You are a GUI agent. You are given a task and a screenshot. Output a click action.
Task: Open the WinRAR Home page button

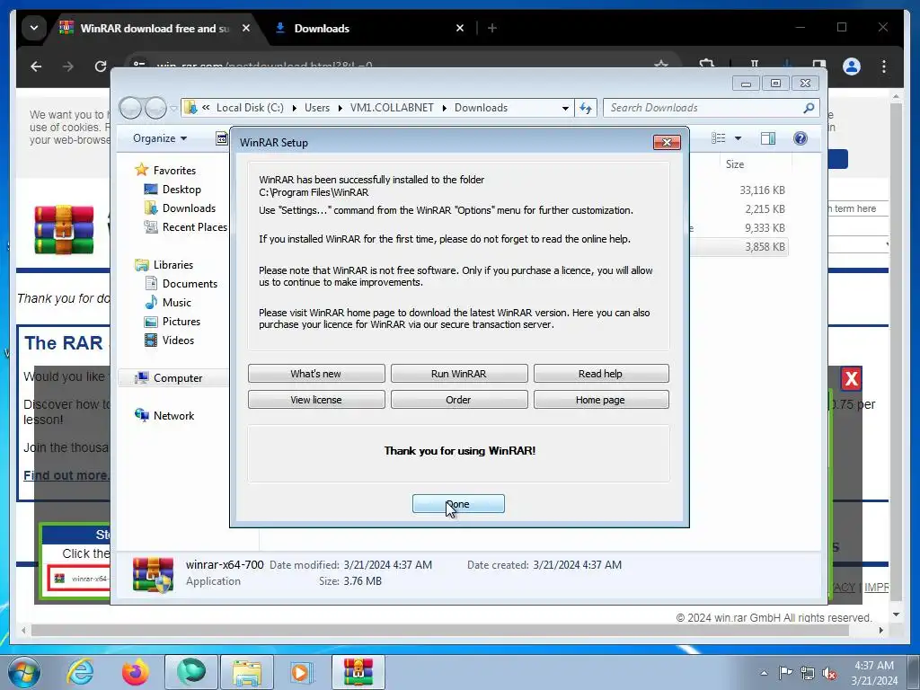click(601, 400)
